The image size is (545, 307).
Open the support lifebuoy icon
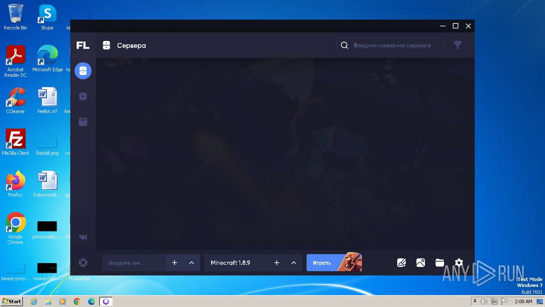(x=83, y=263)
